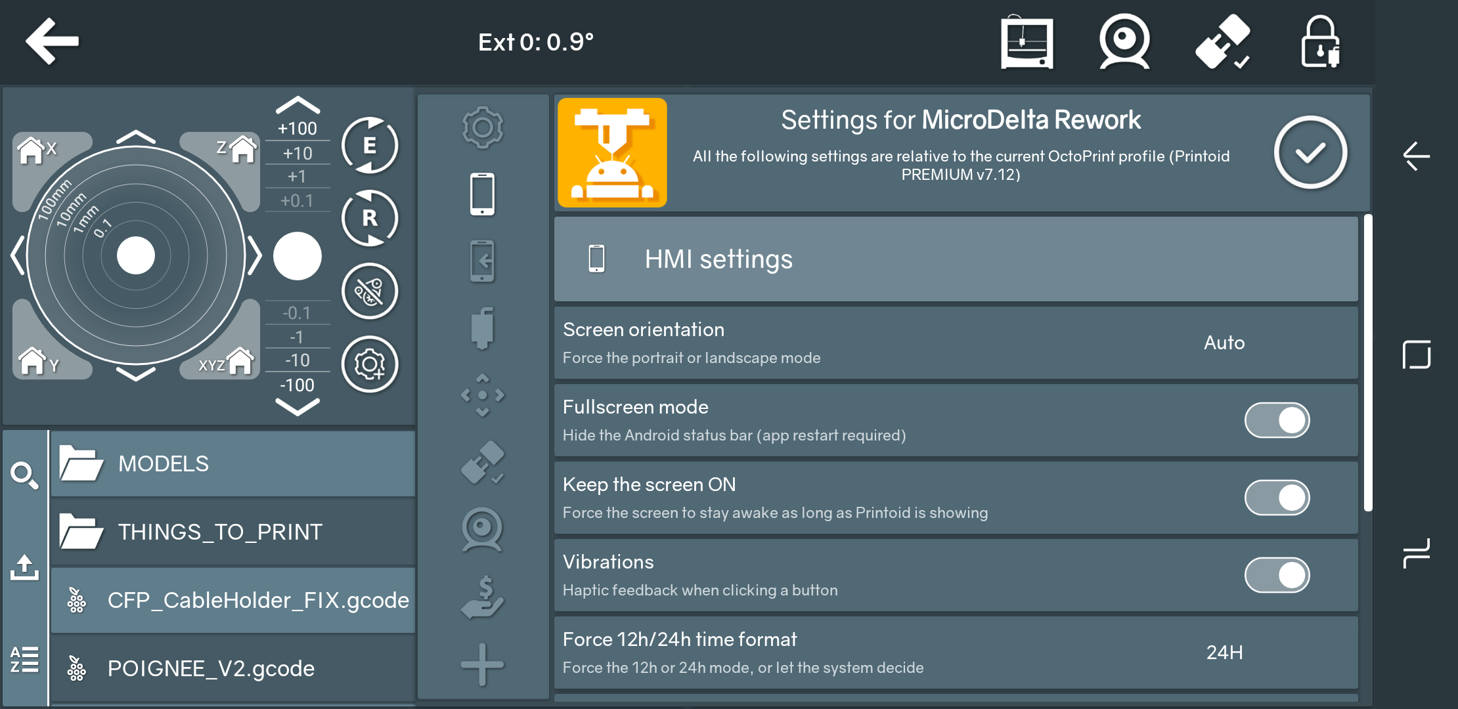Click the connection plug icon in the top bar

1222,43
